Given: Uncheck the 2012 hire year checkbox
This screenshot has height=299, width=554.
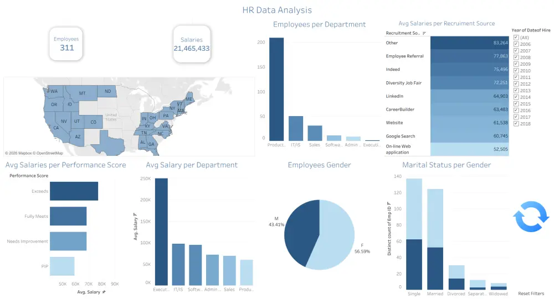Looking at the screenshot, I should click(516, 84).
